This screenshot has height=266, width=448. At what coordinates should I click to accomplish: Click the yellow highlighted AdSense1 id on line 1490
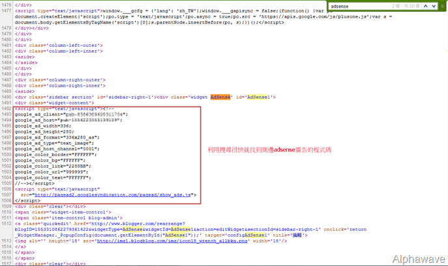click(258, 97)
